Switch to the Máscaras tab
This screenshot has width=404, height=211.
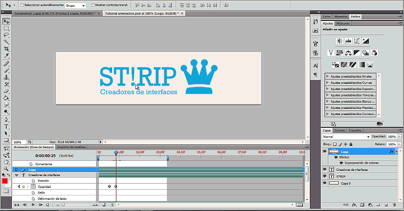pyautogui.click(x=343, y=24)
